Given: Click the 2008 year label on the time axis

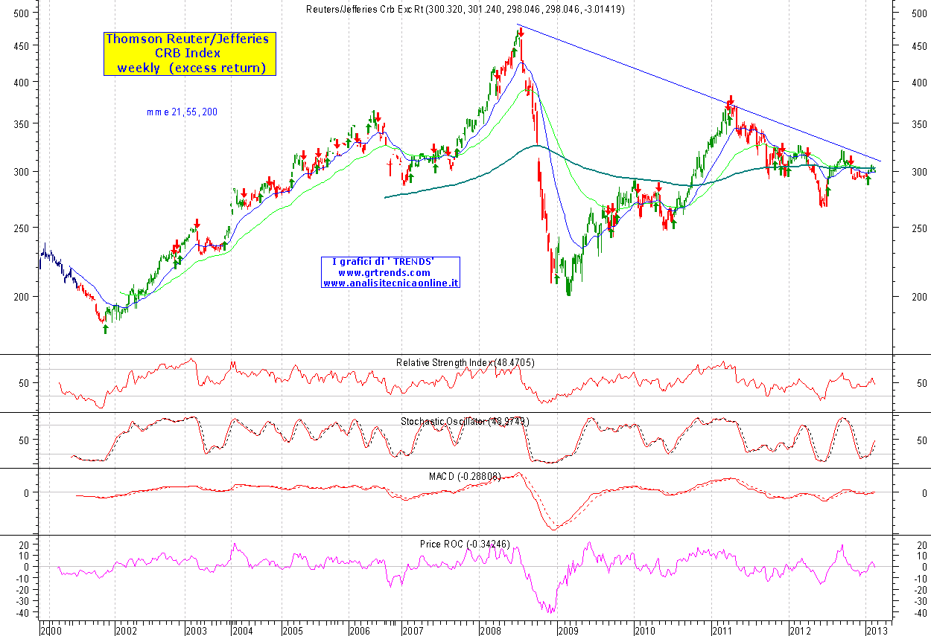Looking at the screenshot, I should coord(491,630).
